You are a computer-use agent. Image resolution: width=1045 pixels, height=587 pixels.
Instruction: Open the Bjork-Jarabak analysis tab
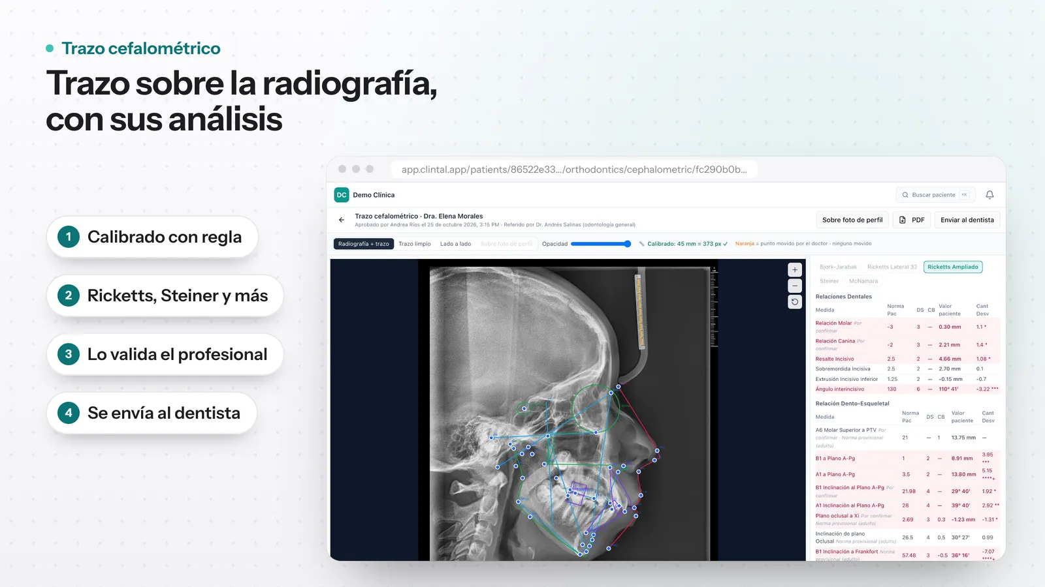click(x=838, y=267)
